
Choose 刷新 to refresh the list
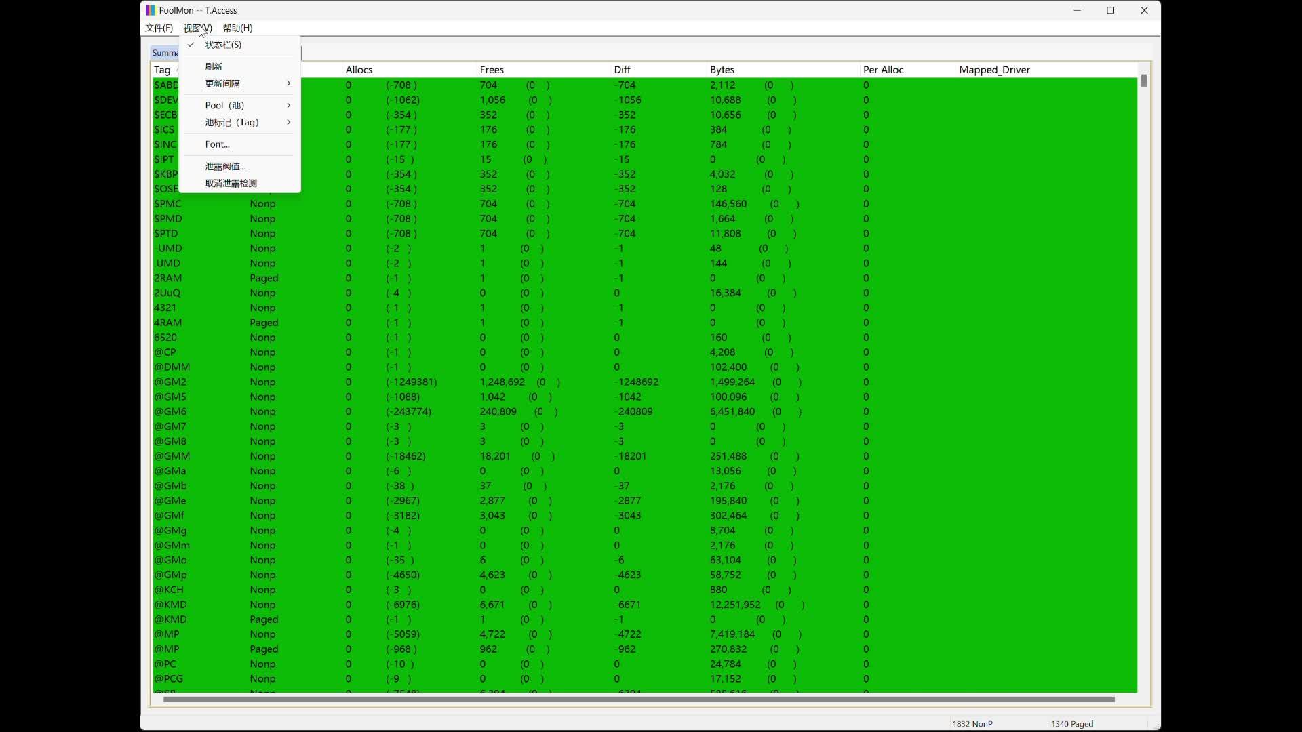tap(240, 66)
